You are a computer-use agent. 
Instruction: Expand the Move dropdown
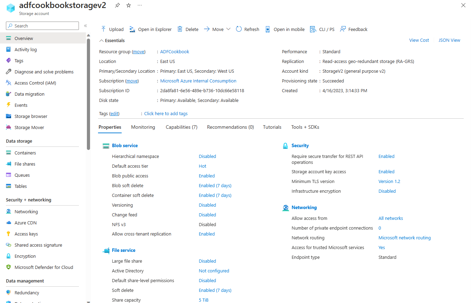tap(228, 29)
